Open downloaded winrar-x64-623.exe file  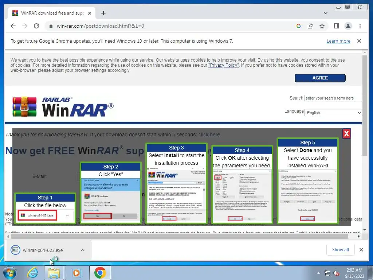pyautogui.click(x=43, y=250)
